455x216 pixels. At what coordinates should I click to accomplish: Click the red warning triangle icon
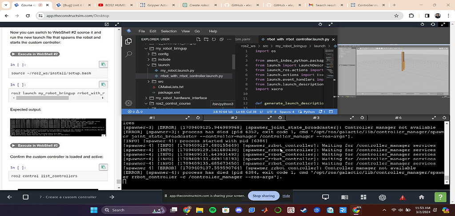tap(403, 197)
